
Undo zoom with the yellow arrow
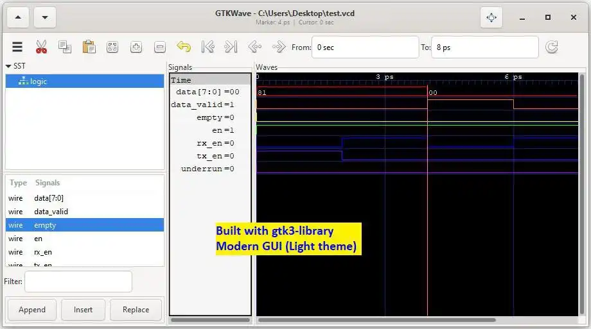coord(184,47)
